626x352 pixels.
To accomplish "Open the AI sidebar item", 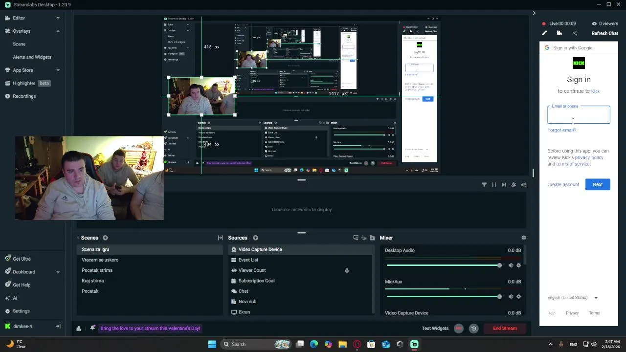I will pos(11,298).
